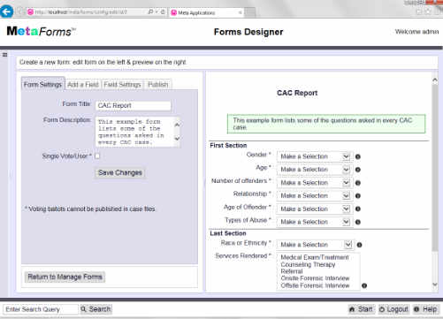The height and width of the screenshot is (319, 443).
Task: Open the Race or Ethnicity dropdown
Action: pos(315,245)
